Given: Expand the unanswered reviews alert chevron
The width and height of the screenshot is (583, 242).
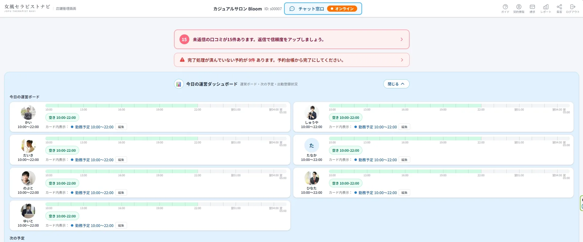Looking at the screenshot, I should tap(402, 39).
